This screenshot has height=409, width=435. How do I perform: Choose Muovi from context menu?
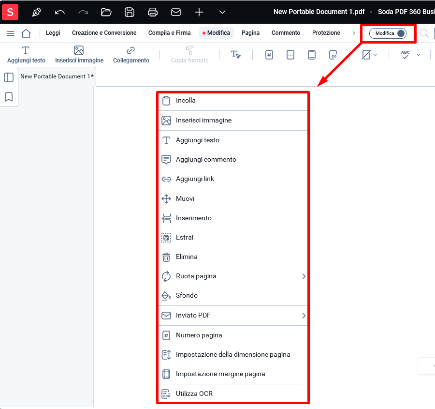(x=233, y=198)
